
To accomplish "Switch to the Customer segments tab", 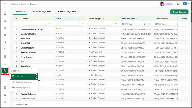I will coord(41,11).
